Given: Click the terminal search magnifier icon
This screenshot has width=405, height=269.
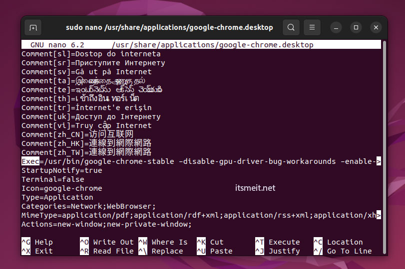Looking at the screenshot, I should (291, 27).
